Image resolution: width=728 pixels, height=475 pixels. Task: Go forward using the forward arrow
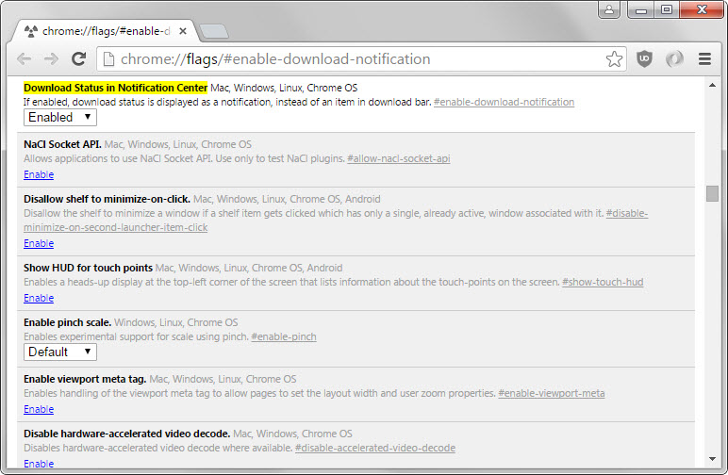(x=51, y=59)
